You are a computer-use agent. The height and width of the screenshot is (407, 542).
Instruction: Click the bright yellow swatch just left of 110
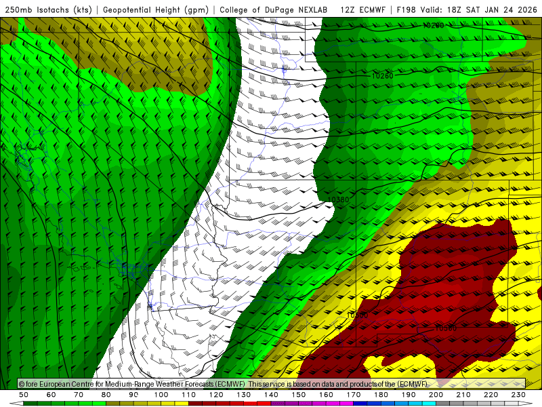click(x=182, y=403)
